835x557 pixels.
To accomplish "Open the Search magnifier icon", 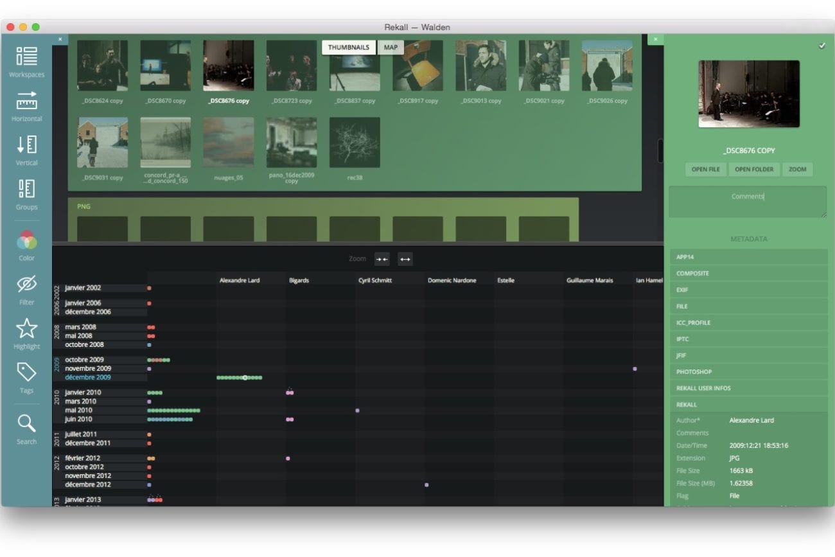I will (x=26, y=423).
